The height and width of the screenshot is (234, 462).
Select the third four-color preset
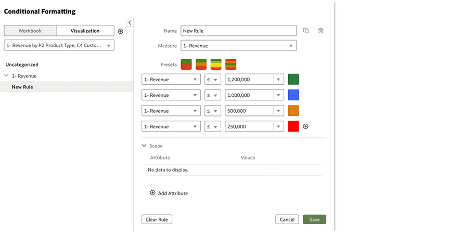(216, 64)
